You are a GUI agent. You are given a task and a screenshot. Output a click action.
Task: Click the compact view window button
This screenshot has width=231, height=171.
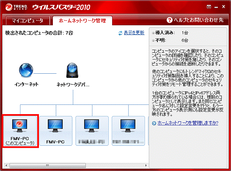click(209, 7)
